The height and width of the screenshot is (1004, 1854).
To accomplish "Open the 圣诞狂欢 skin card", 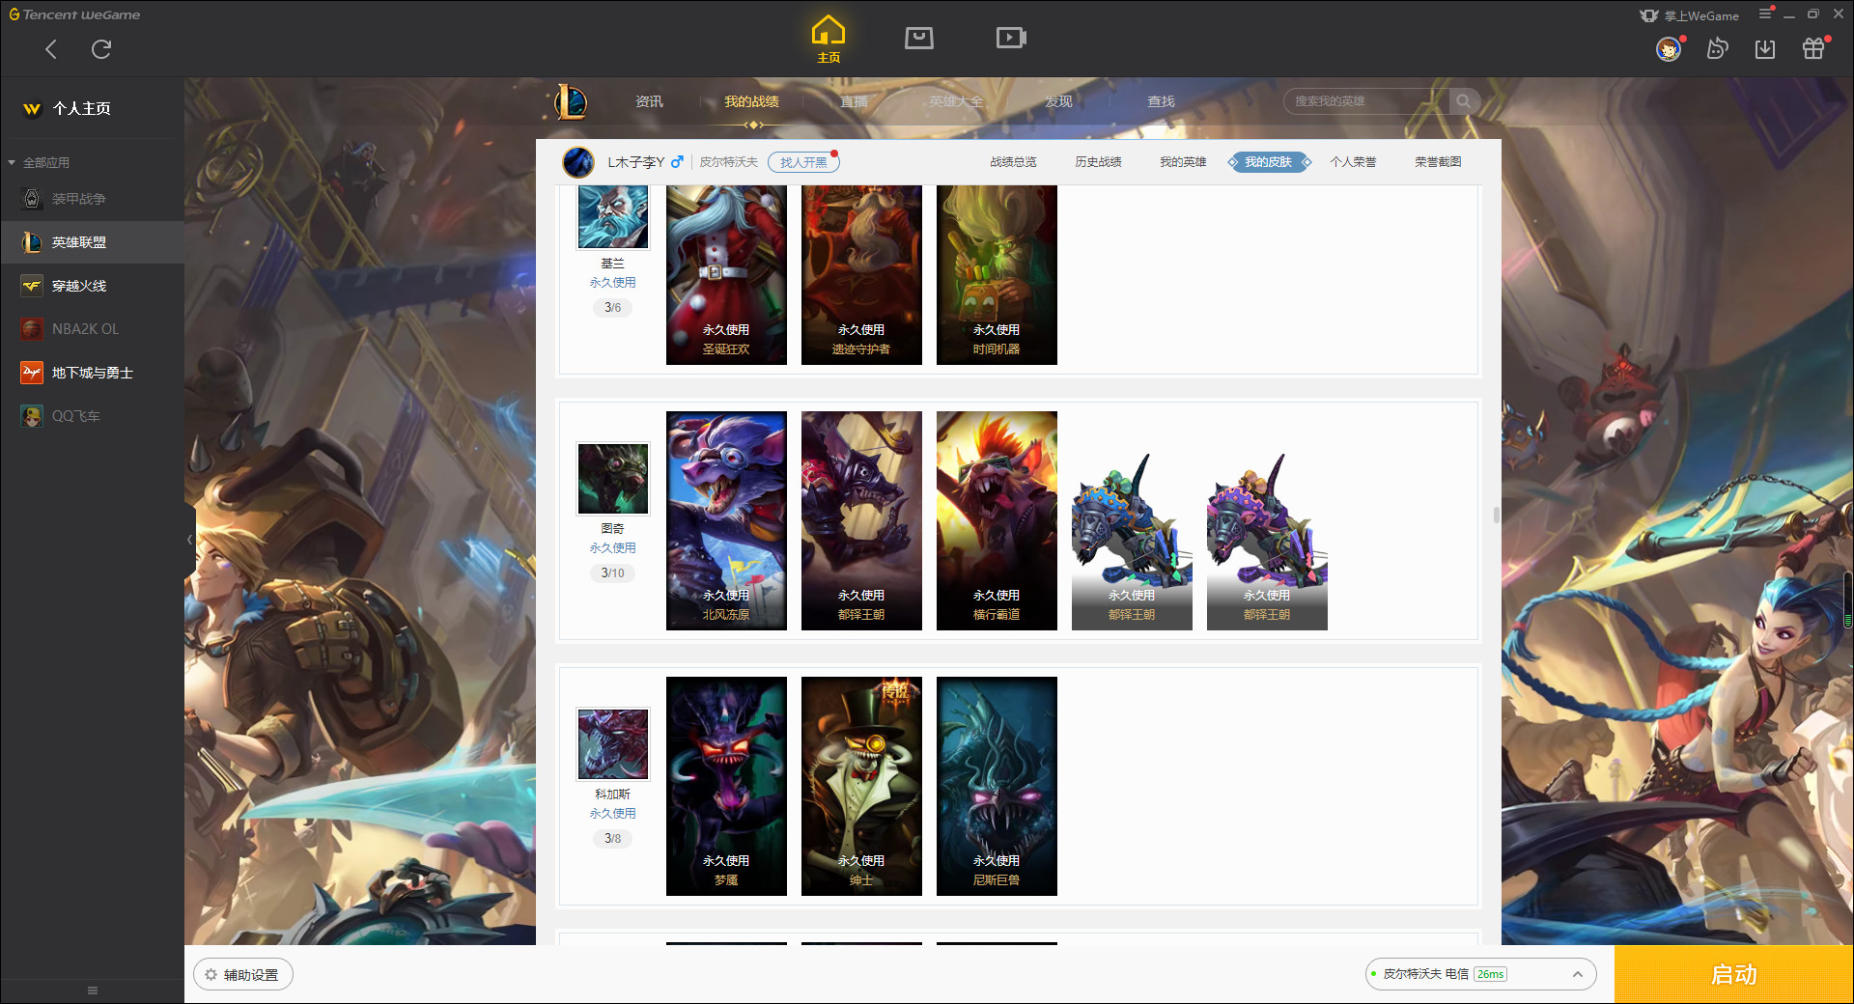I will pyautogui.click(x=726, y=275).
